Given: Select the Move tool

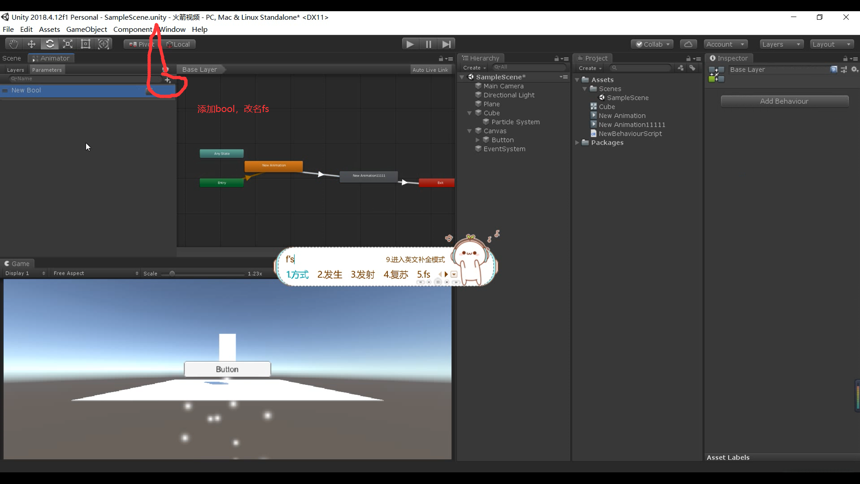Looking at the screenshot, I should point(31,44).
